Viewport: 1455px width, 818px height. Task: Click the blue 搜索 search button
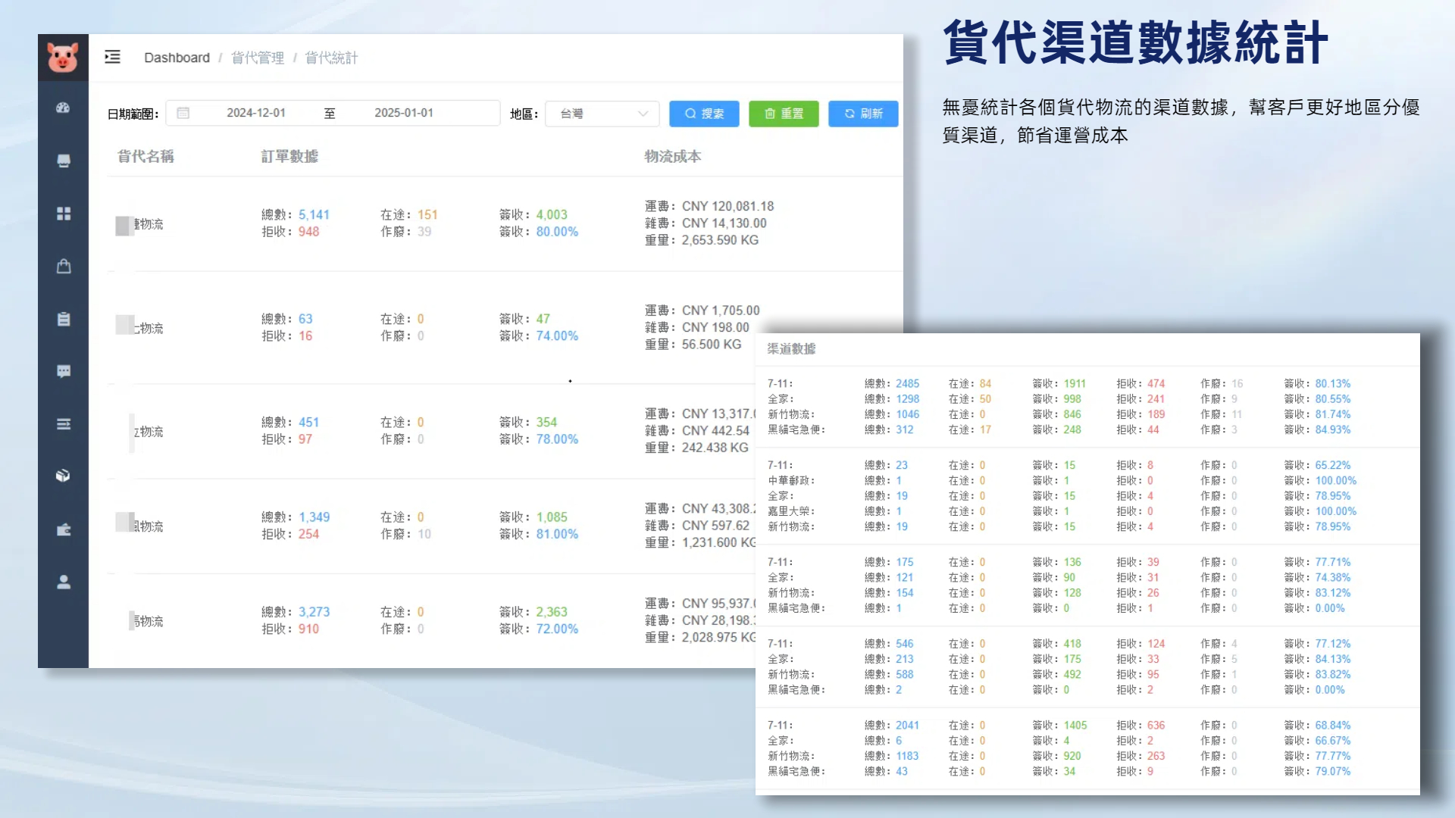pyautogui.click(x=704, y=114)
